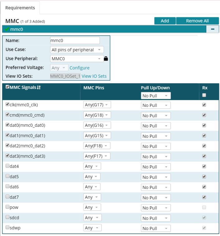Screen dimensions: 220x236
Task: Toggle the Rx checkbox for cmd row
Action: pos(204,115)
